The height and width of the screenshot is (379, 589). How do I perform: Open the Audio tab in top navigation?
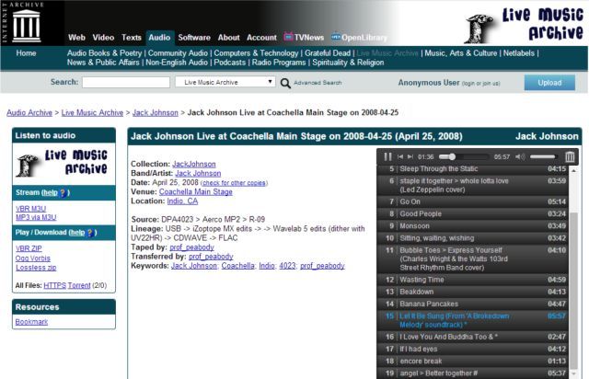pyautogui.click(x=159, y=38)
